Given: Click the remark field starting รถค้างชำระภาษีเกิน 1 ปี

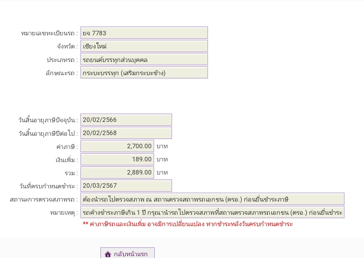Looking at the screenshot, I should click(212, 212).
